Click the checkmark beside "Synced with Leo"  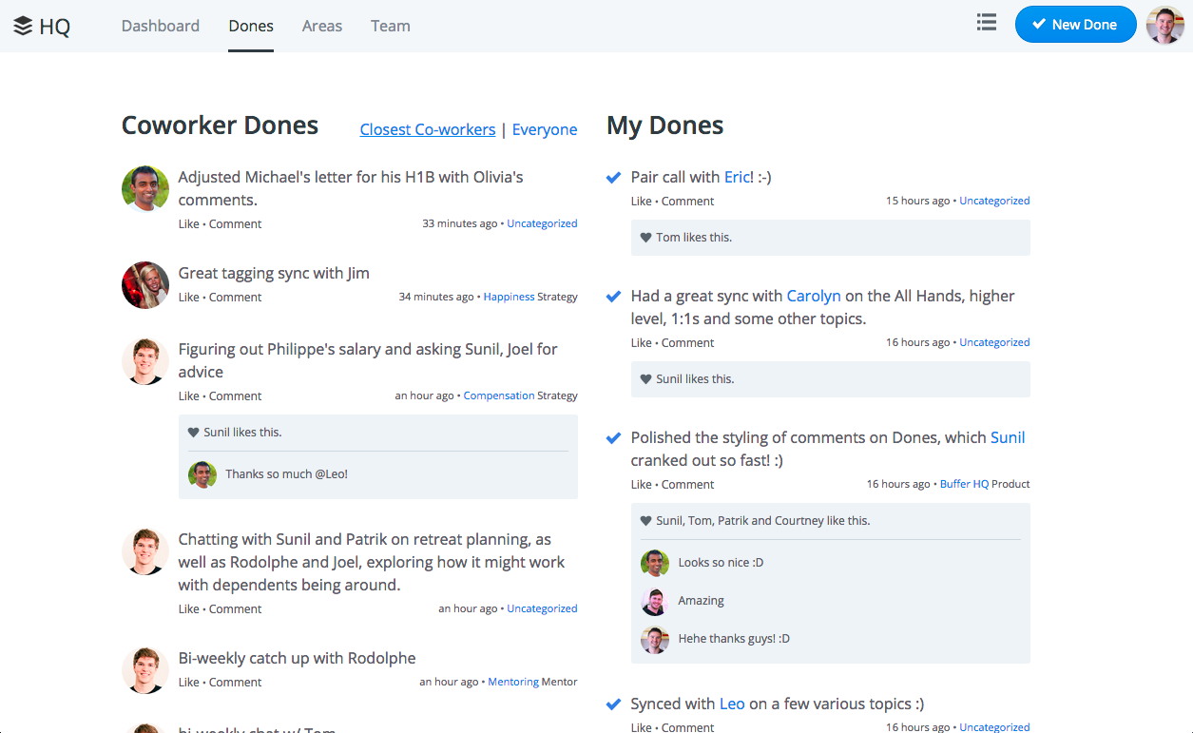[x=613, y=704]
